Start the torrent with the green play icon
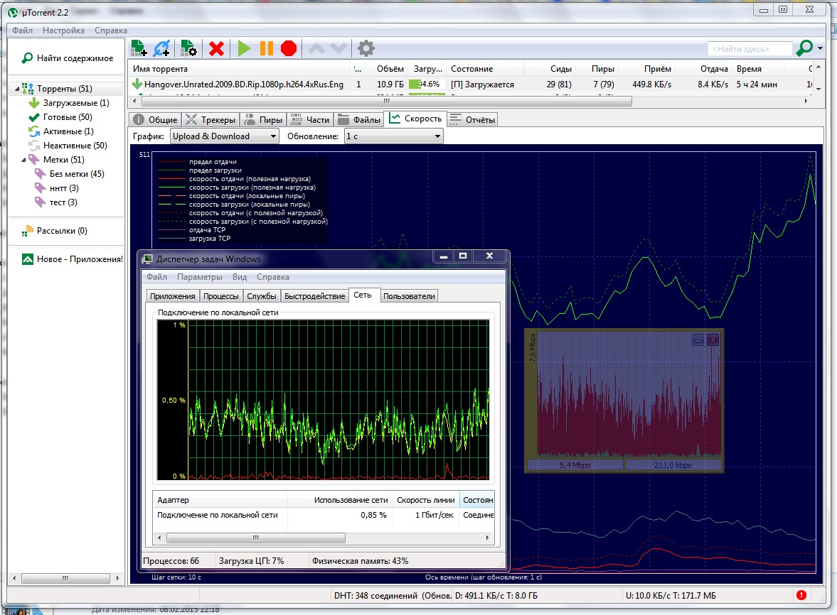837x615 pixels. [x=244, y=48]
